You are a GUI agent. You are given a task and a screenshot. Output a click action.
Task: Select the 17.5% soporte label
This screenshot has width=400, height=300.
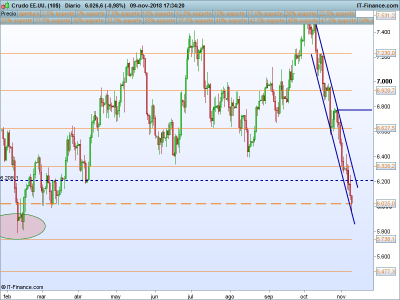point(265,14)
